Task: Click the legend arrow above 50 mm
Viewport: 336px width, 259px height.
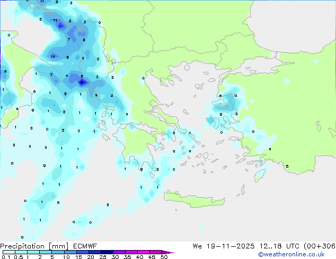Action: (x=168, y=252)
